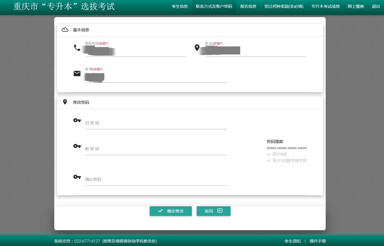The height and width of the screenshot is (246, 384).
Task: Click the checkmark beside 至少6位 requirement
Action: 268,154
